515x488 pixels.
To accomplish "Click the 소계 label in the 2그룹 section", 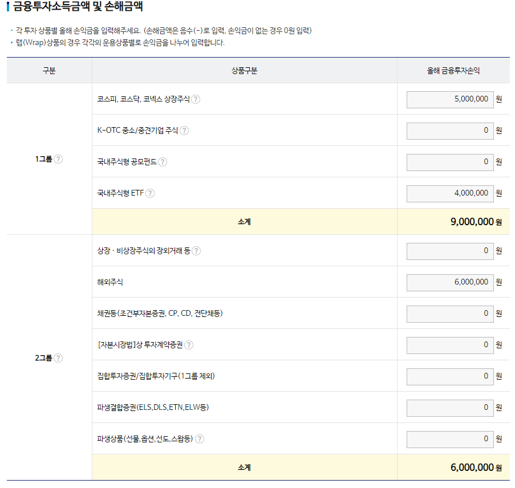I will coord(244,467).
